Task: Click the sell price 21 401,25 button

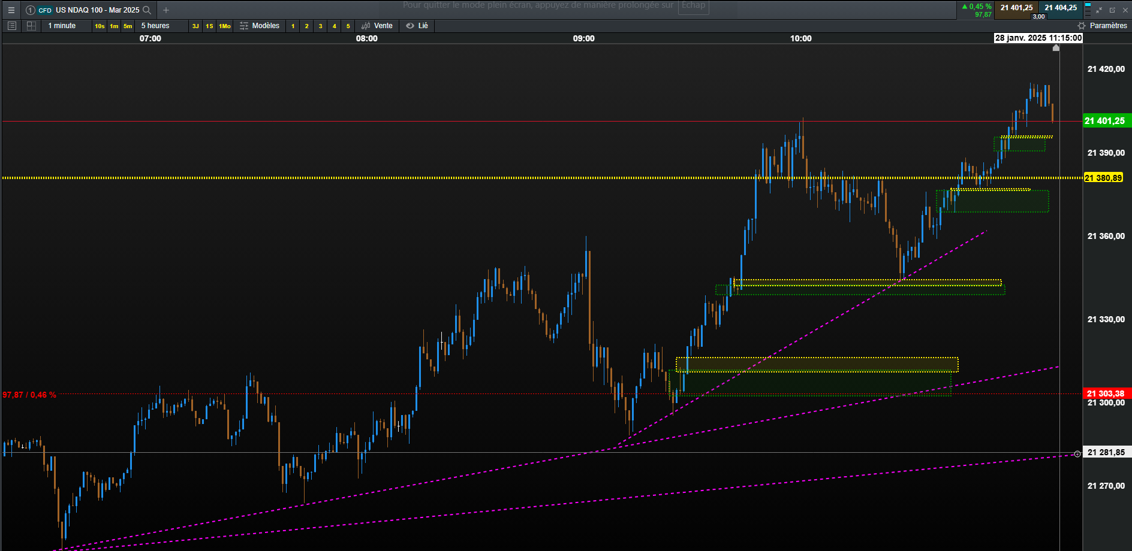Action: [x=1016, y=8]
